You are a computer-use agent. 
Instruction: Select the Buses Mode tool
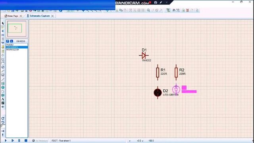tap(3, 43)
